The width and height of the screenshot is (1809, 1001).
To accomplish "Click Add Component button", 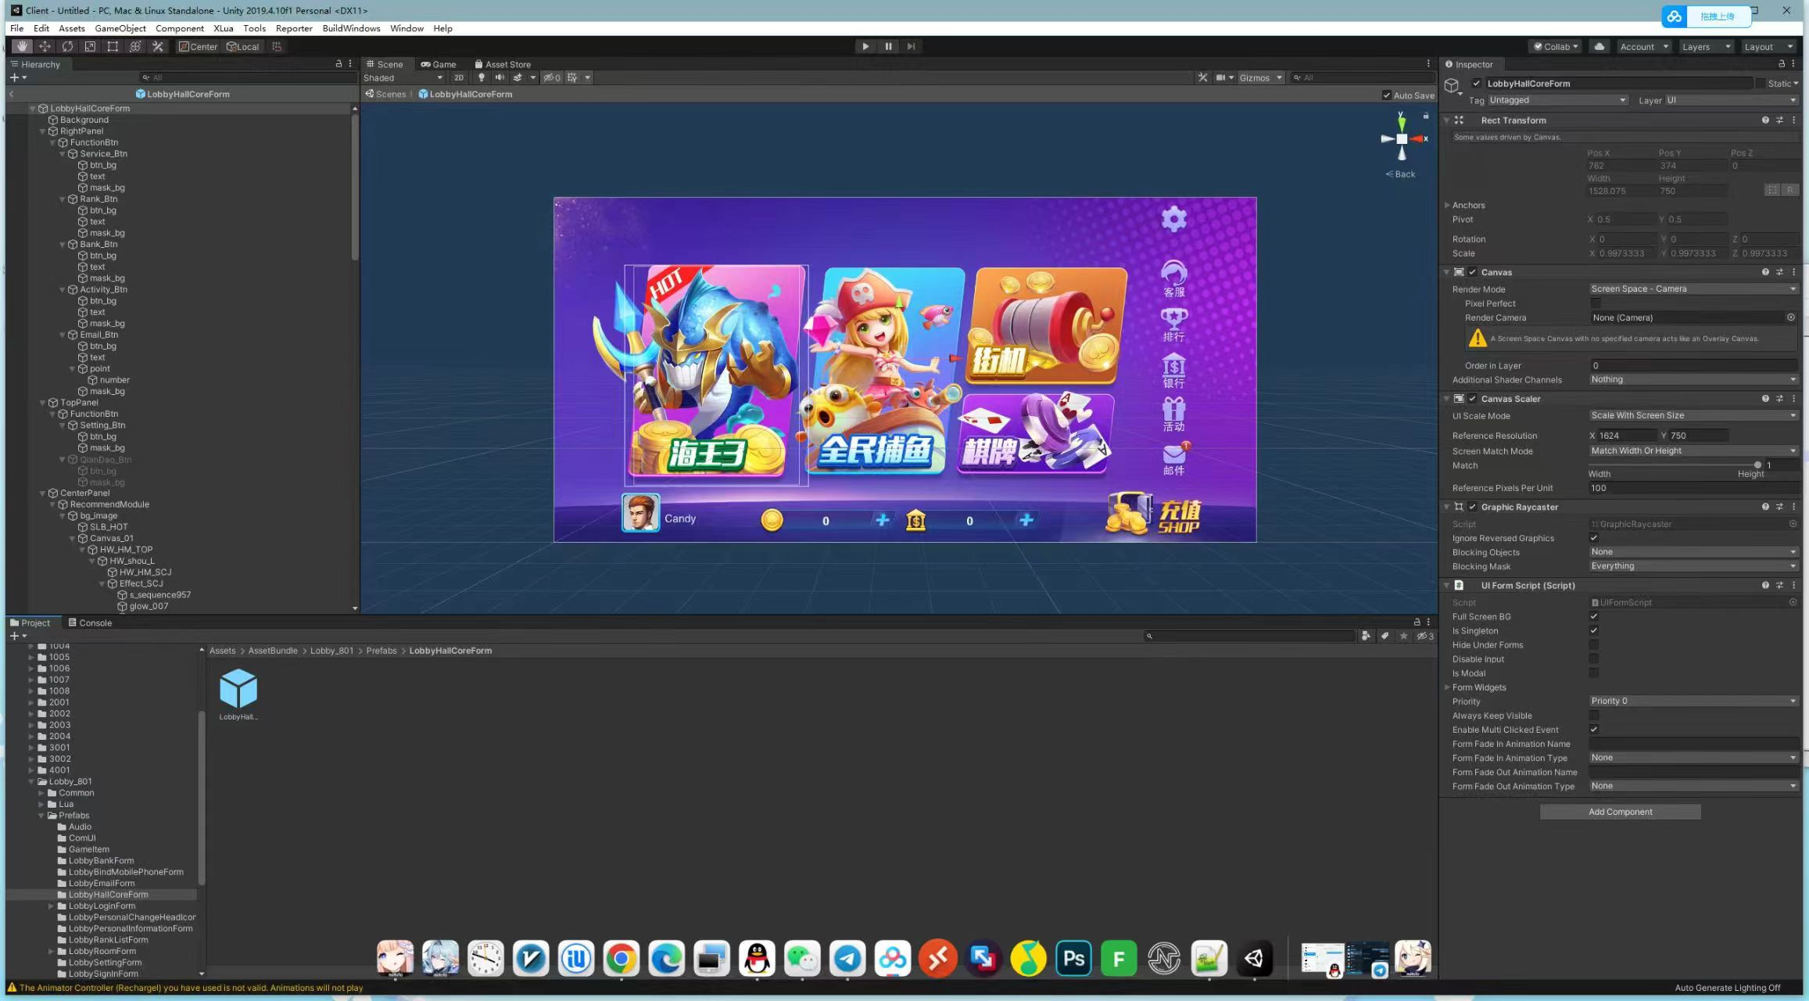I will click(1619, 811).
